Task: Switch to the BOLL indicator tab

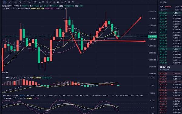Action: (87, 96)
